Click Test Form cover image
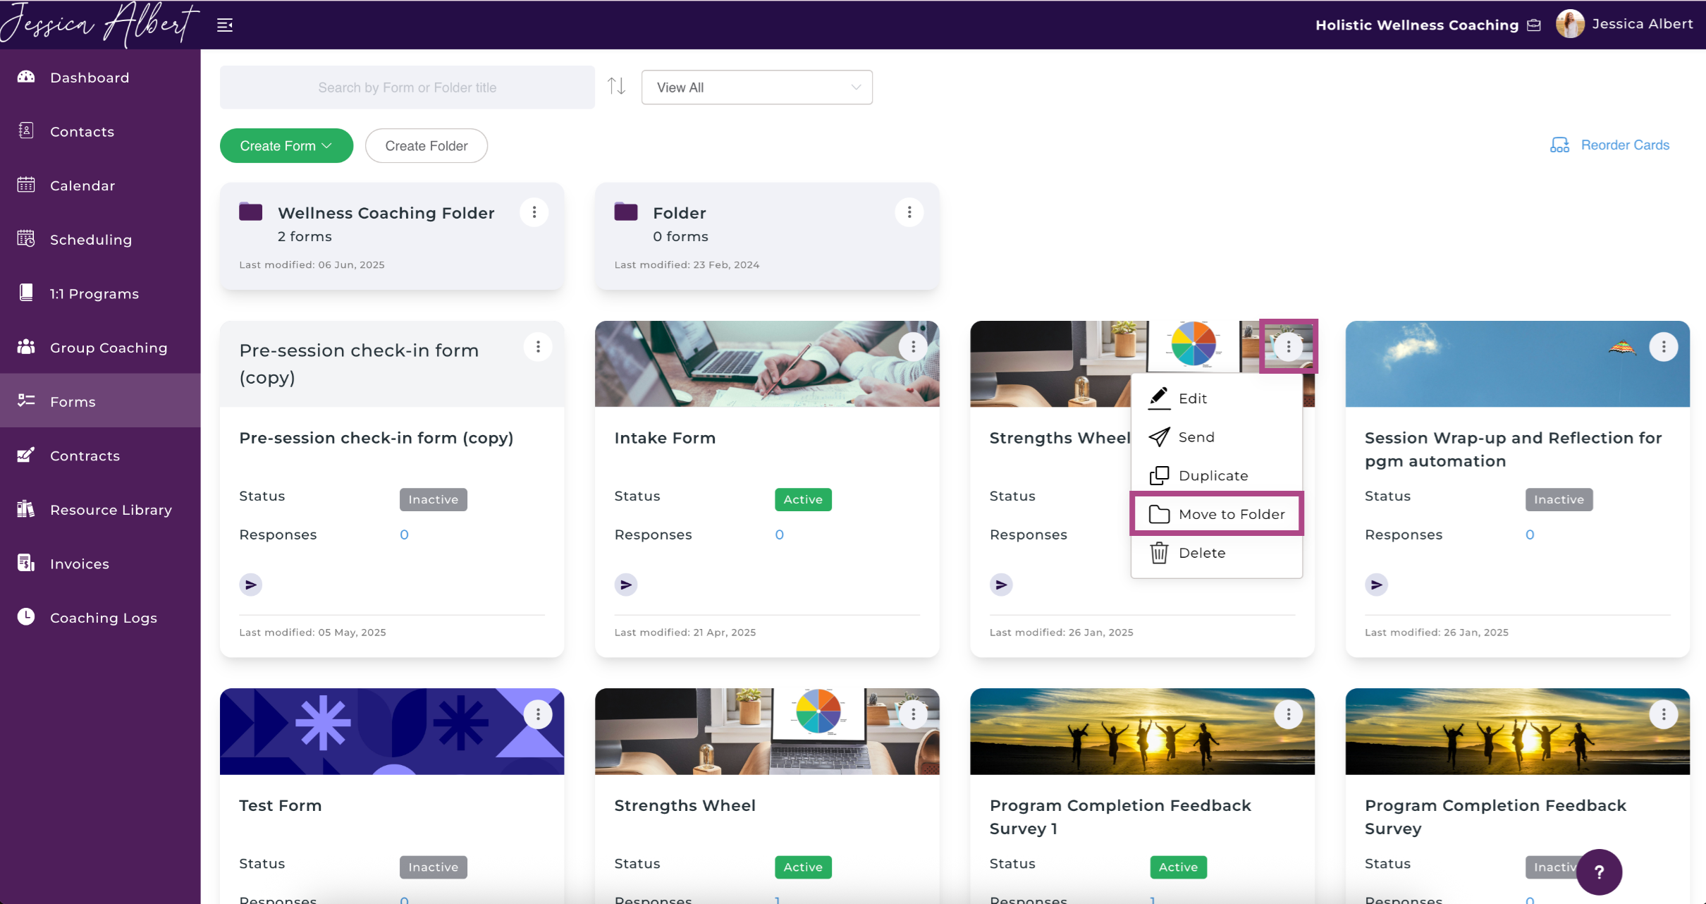The height and width of the screenshot is (904, 1706). coord(392,731)
